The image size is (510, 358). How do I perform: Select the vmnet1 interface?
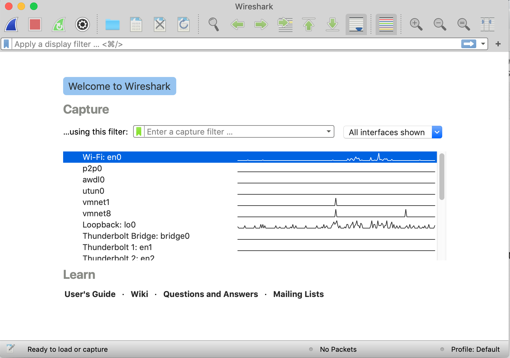[x=250, y=202]
